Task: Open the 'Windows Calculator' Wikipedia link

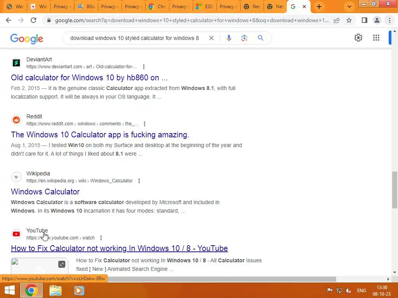Action: pyautogui.click(x=45, y=192)
